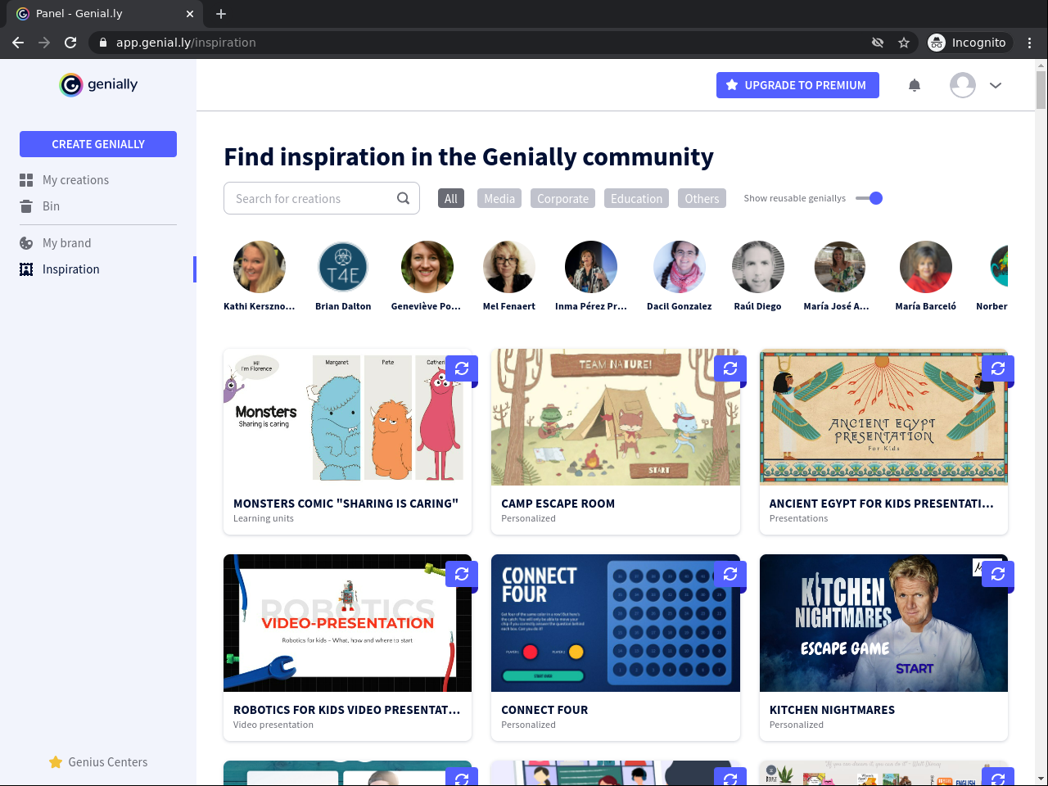The width and height of the screenshot is (1048, 786).
Task: Open the Monsters comic thumbnail
Action: tap(348, 418)
